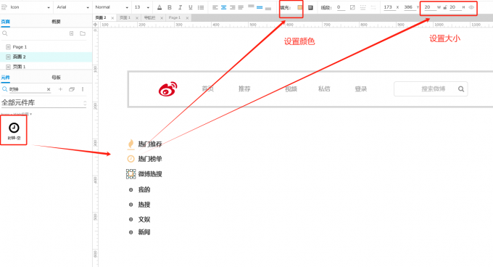Click the orange fill color swatch
This screenshot has height=267, width=493.
tap(299, 7)
